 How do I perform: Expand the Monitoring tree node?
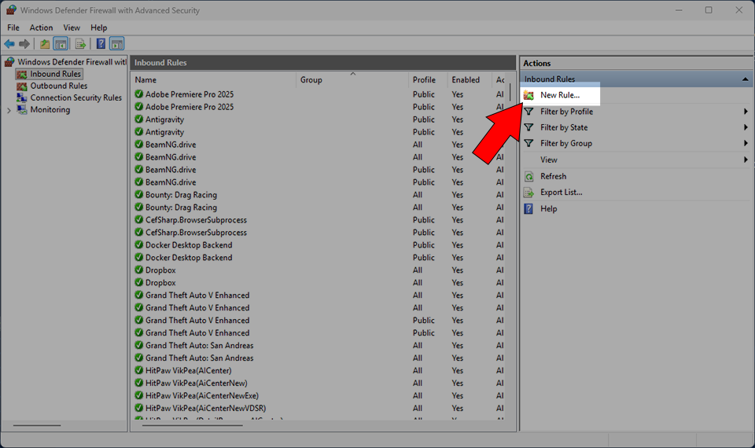click(9, 110)
